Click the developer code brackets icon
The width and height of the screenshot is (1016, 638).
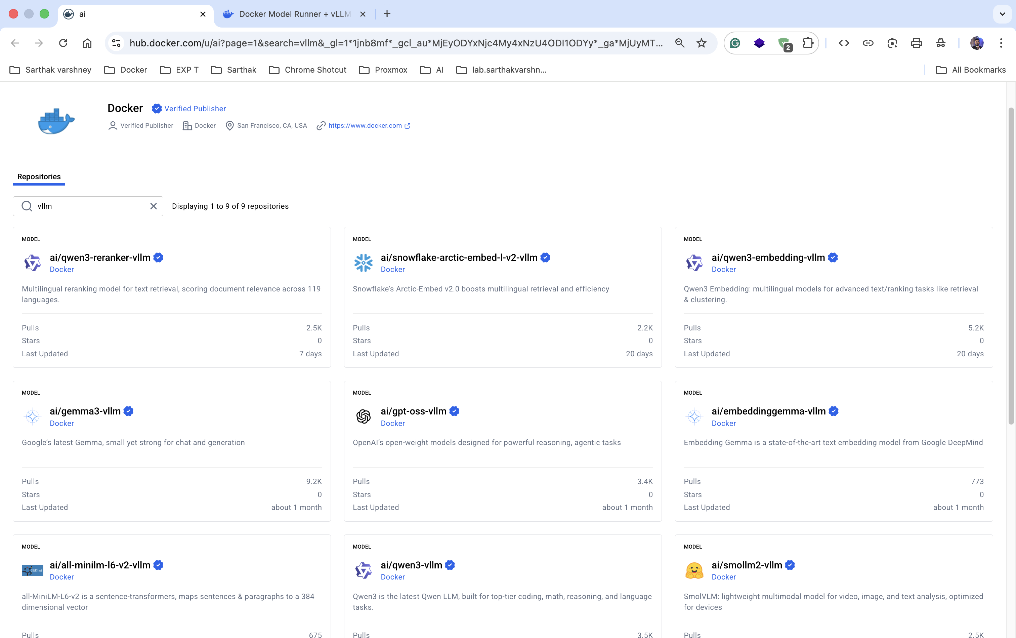(844, 43)
